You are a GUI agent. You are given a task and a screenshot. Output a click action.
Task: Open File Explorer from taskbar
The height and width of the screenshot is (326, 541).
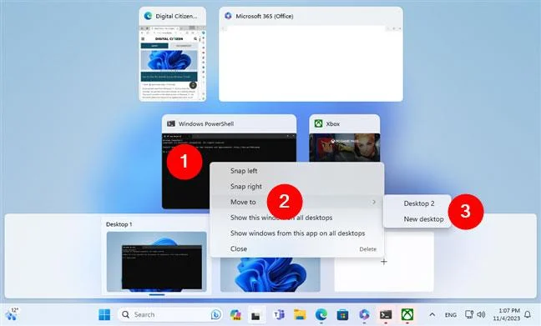click(300, 314)
